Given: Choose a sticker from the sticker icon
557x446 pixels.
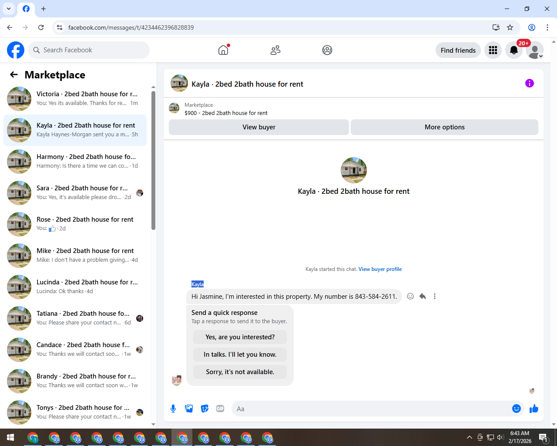Looking at the screenshot, I should point(205,409).
